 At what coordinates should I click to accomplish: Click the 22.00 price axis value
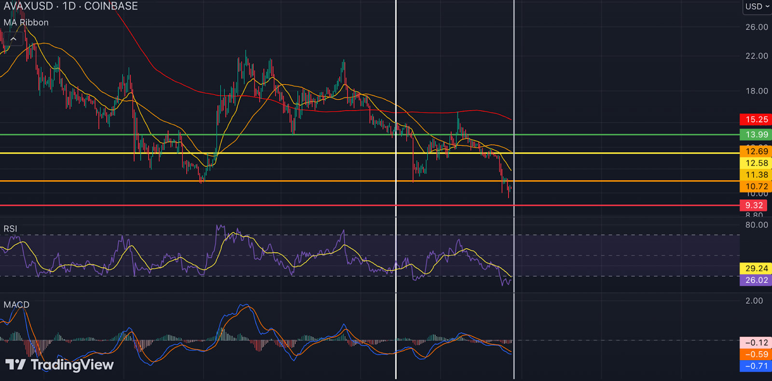click(x=757, y=56)
